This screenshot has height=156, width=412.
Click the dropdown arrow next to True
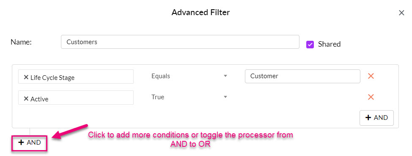click(225, 97)
